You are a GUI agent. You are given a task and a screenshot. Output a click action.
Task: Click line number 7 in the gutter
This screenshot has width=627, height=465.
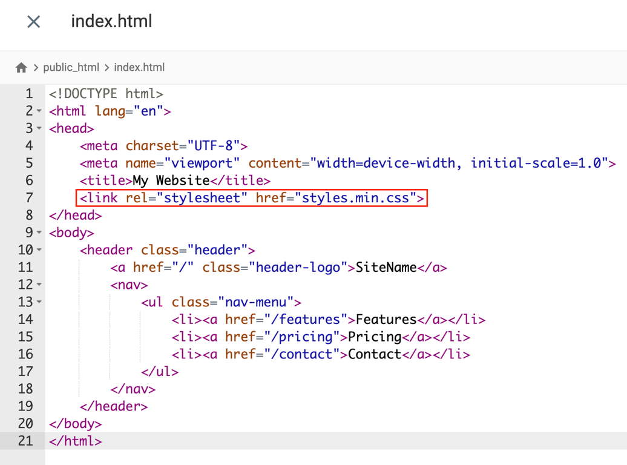(x=28, y=197)
